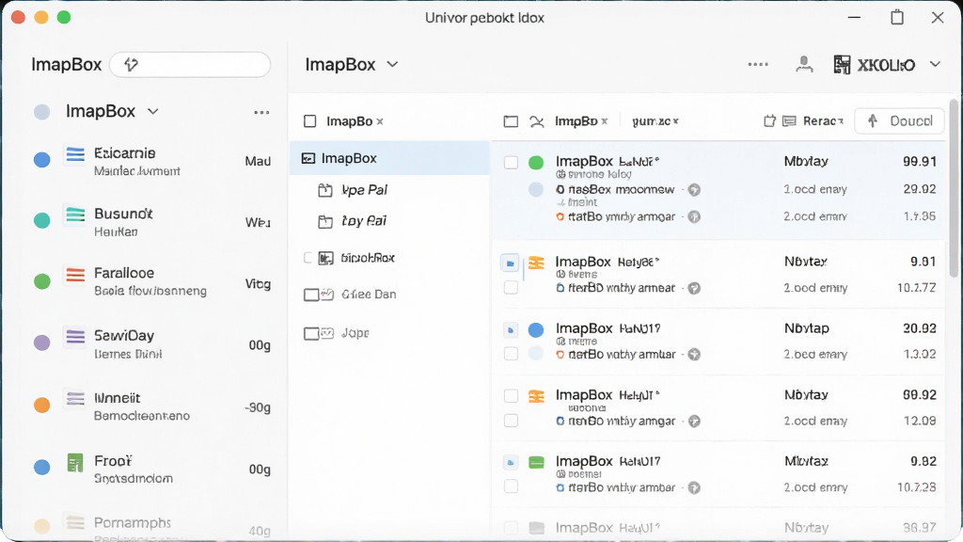Close the gumzc tab
Viewport: 963px width, 542px height.
pos(675,121)
